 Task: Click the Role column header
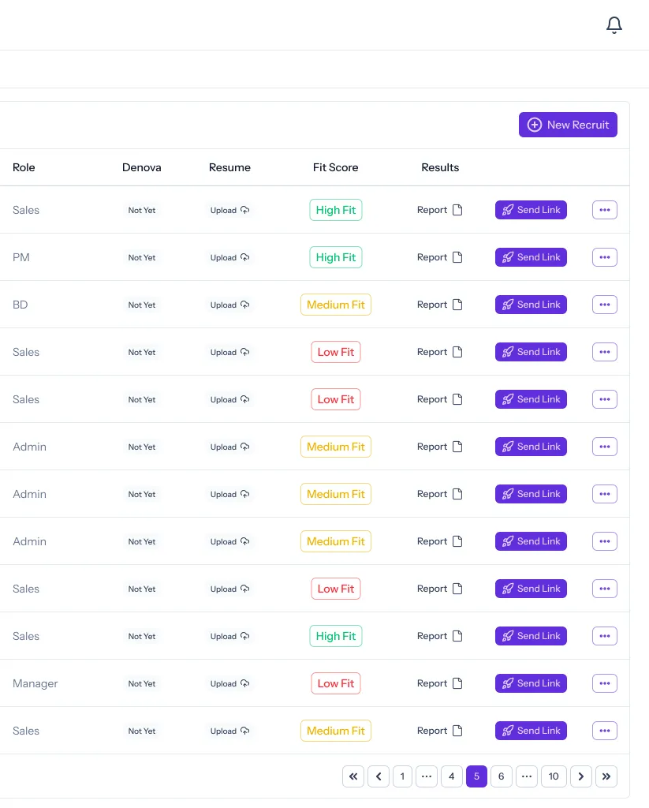pos(24,167)
